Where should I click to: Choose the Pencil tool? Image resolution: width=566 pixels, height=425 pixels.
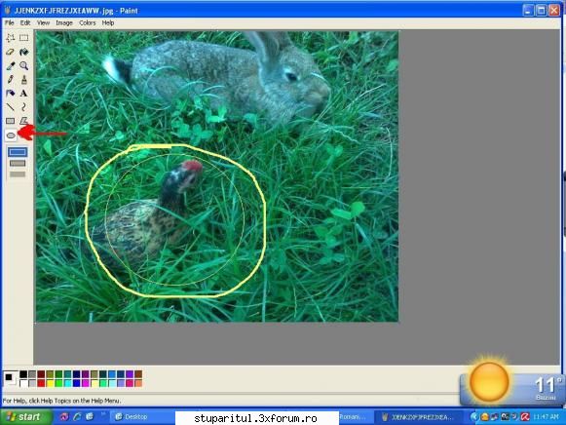10,79
